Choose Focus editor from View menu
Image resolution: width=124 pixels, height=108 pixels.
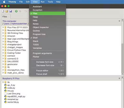point(48,71)
